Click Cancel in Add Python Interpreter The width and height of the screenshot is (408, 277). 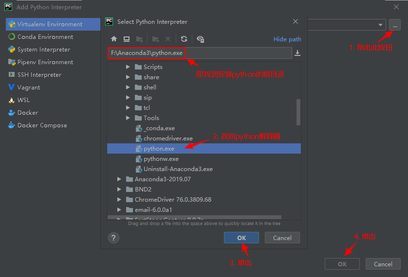[383, 264]
